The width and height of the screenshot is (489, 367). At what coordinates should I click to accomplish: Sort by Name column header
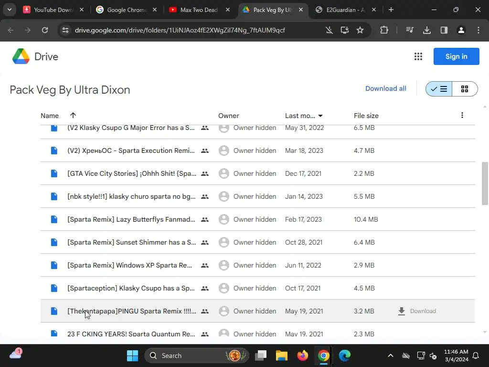(x=50, y=116)
